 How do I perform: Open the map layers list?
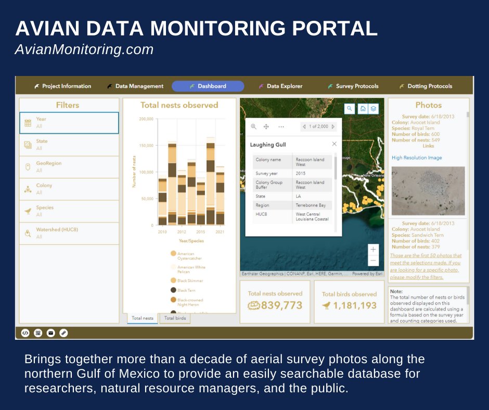tap(374, 109)
